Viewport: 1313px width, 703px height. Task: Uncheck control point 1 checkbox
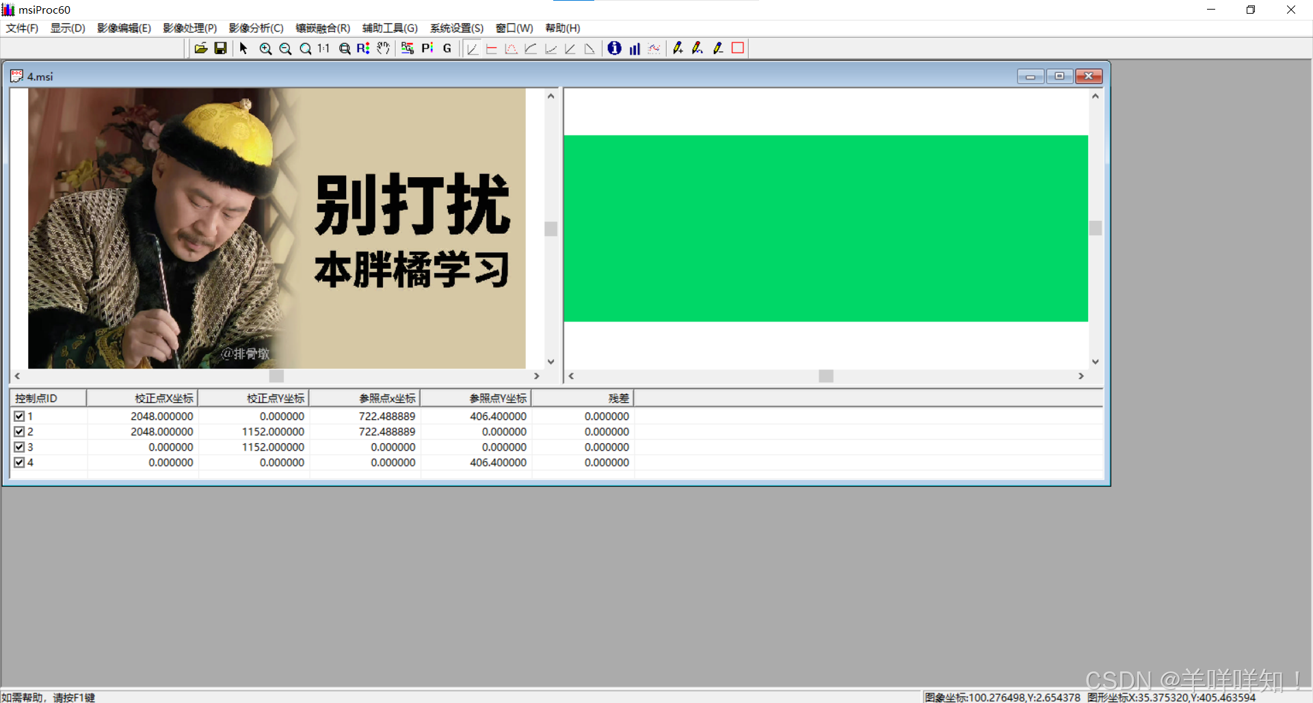19,416
